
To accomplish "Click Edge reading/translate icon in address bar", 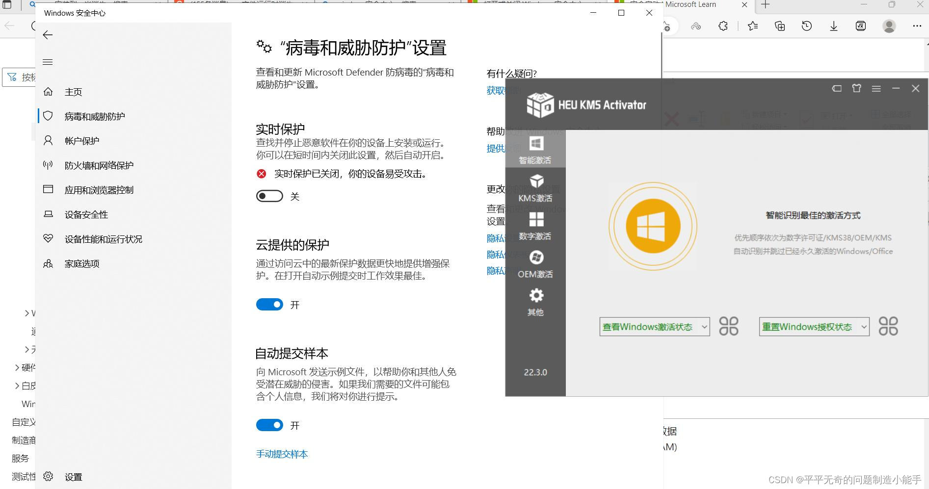I will pos(696,26).
